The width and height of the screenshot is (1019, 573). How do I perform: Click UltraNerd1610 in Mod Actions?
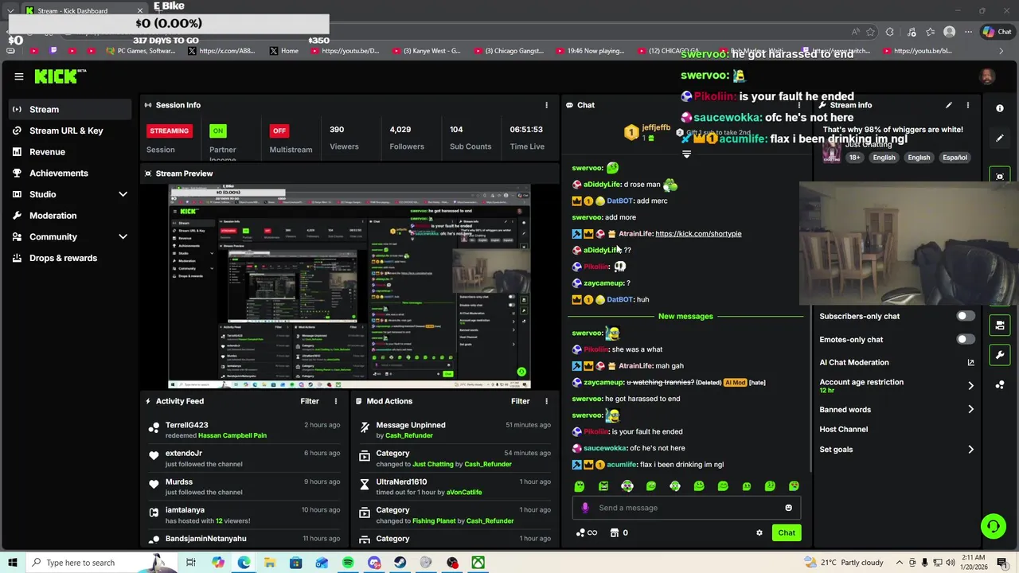point(401,482)
